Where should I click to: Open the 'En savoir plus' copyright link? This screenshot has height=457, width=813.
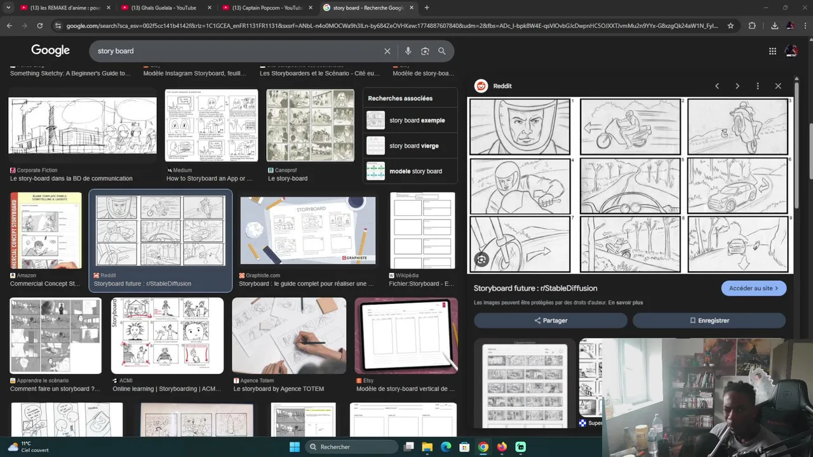point(625,303)
